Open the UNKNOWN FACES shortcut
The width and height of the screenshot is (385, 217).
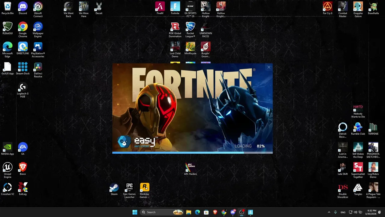pyautogui.click(x=206, y=30)
